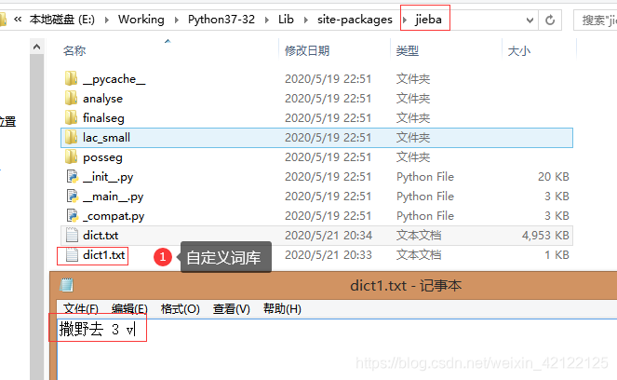Select the file name __pycache__
The image size is (617, 380).
tap(114, 79)
